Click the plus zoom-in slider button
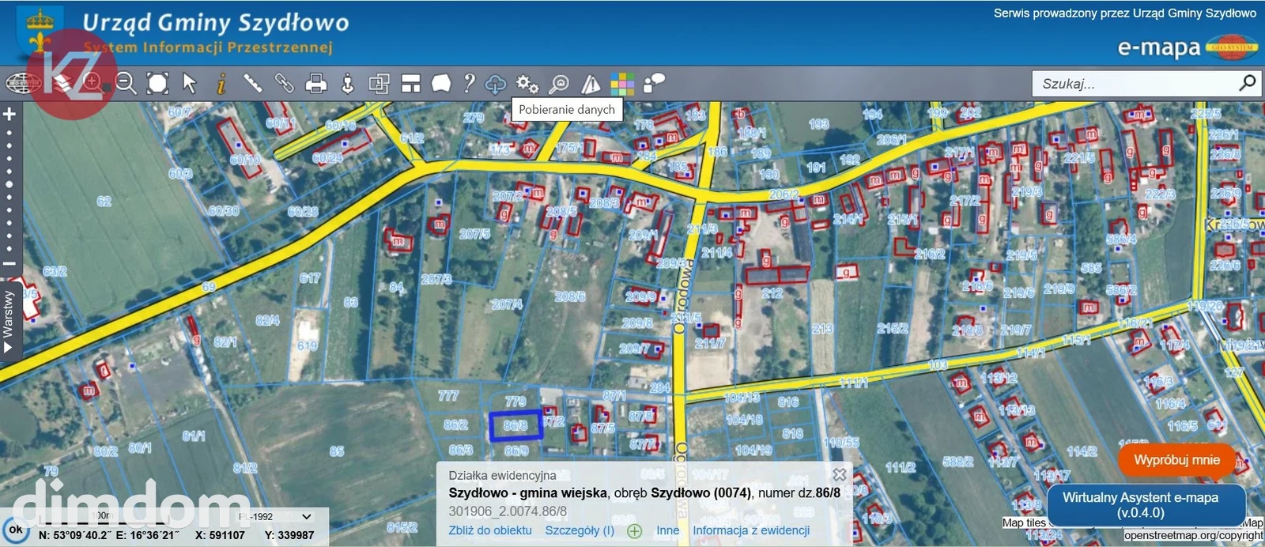Viewport: 1265px width, 547px height. pyautogui.click(x=9, y=115)
